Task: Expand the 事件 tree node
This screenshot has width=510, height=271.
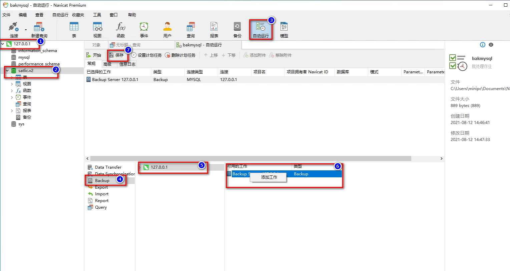Action: [x=12, y=97]
